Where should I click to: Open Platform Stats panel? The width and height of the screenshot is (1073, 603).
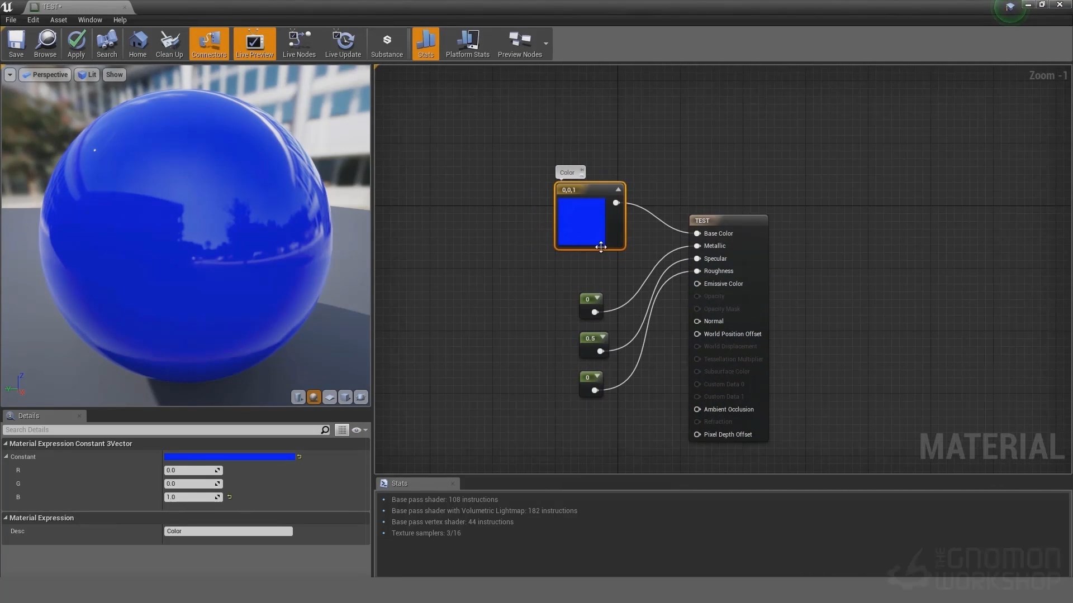pos(467,44)
